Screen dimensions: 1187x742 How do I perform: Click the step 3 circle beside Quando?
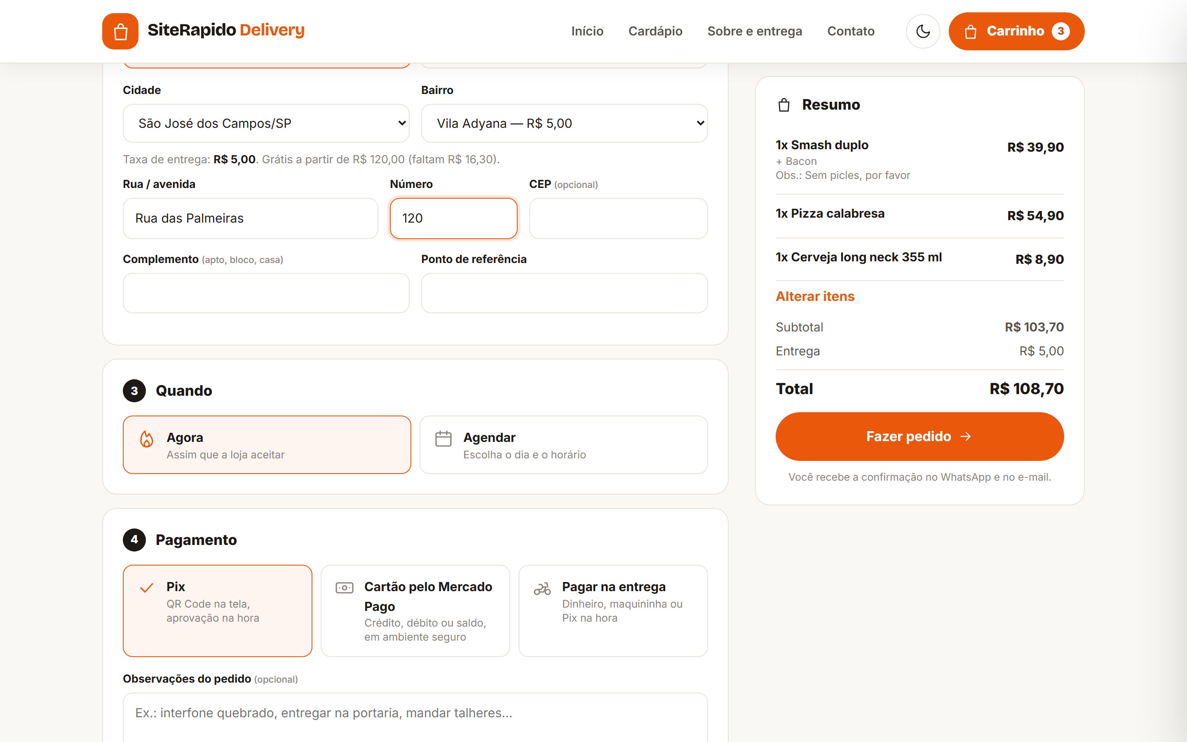coord(134,391)
